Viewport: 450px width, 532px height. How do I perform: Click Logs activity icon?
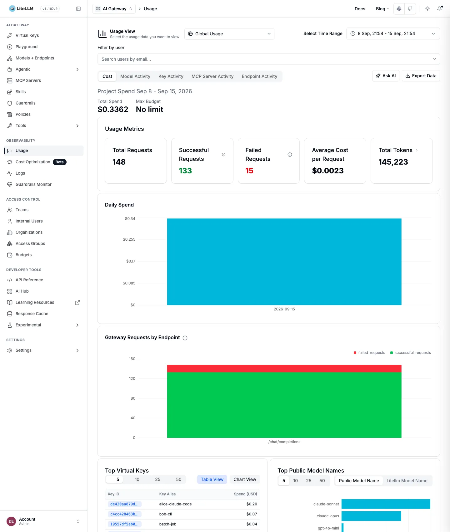pos(10,173)
